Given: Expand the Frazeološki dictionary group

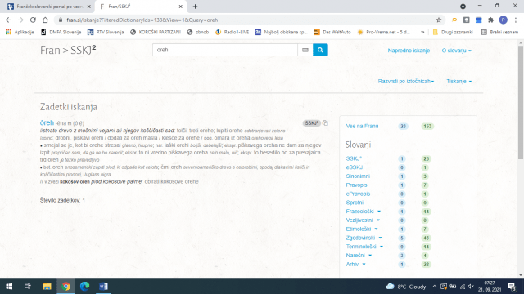Looking at the screenshot, I should click(x=379, y=212).
